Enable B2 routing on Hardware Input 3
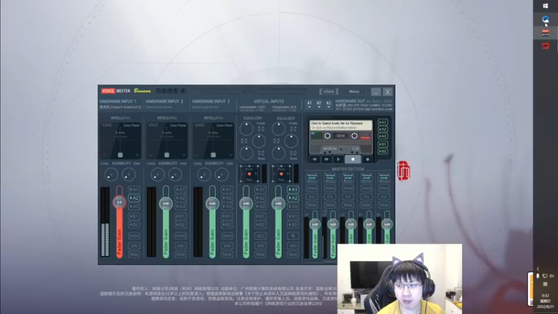This screenshot has height=314, width=558. coord(227,225)
